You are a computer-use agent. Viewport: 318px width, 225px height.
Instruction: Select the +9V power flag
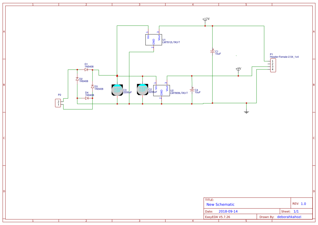click(238, 70)
